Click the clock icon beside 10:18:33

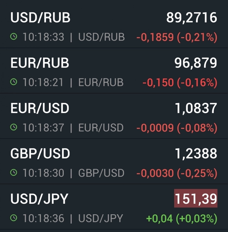click(x=14, y=37)
